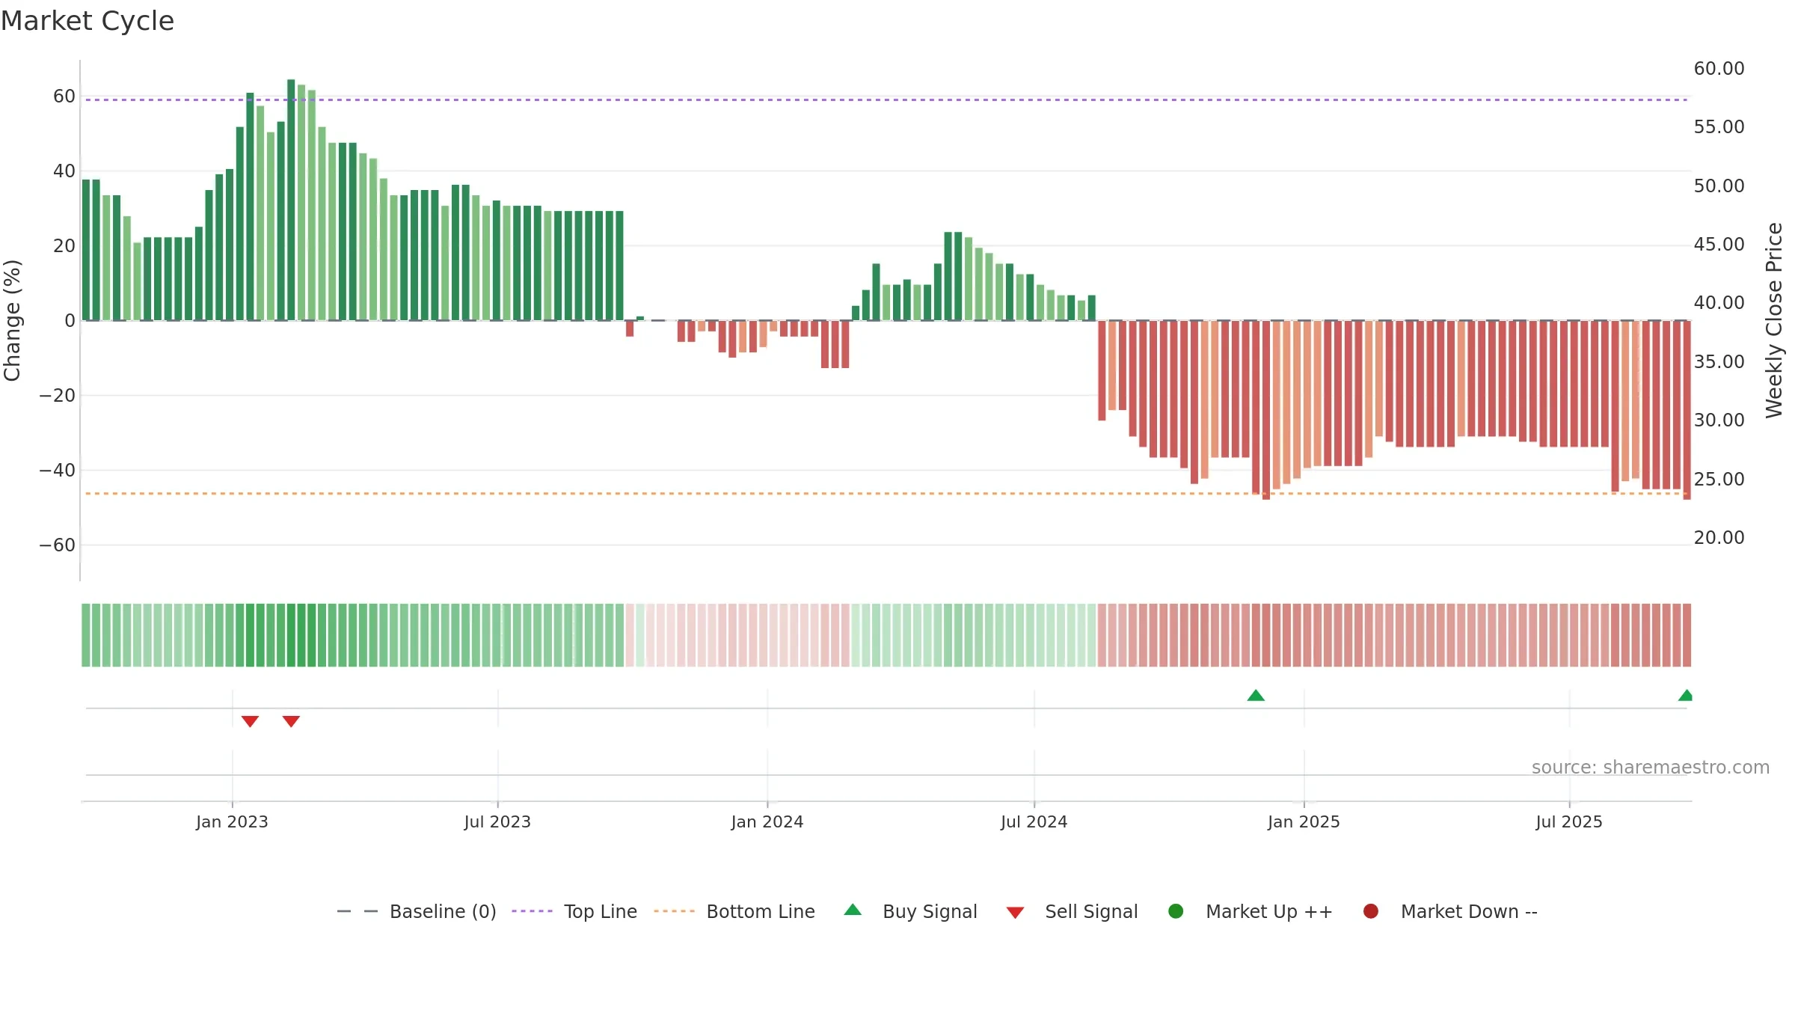Click the latest buy signal marker at chart end
This screenshot has height=1010, width=1795.
(x=1686, y=695)
